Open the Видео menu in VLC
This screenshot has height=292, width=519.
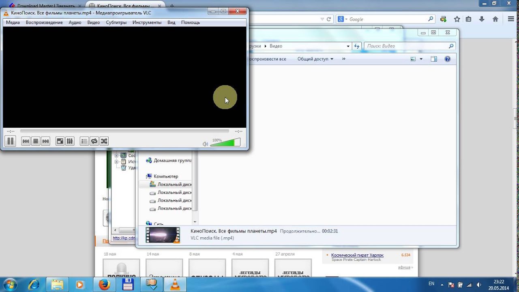(x=94, y=22)
